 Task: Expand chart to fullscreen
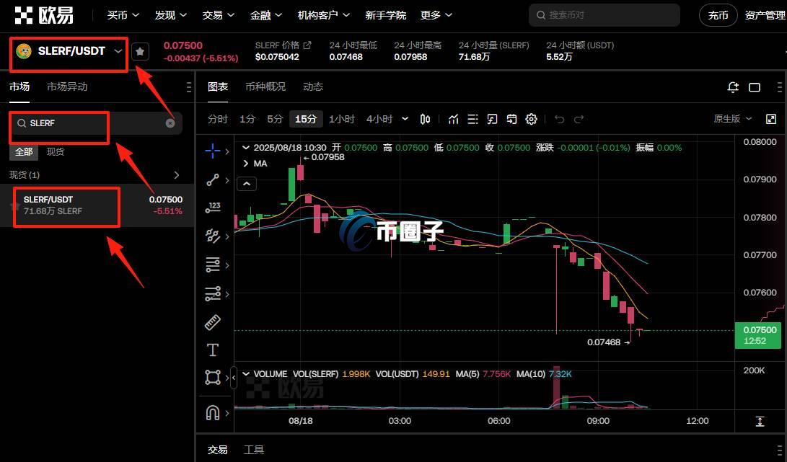pyautogui.click(x=770, y=119)
